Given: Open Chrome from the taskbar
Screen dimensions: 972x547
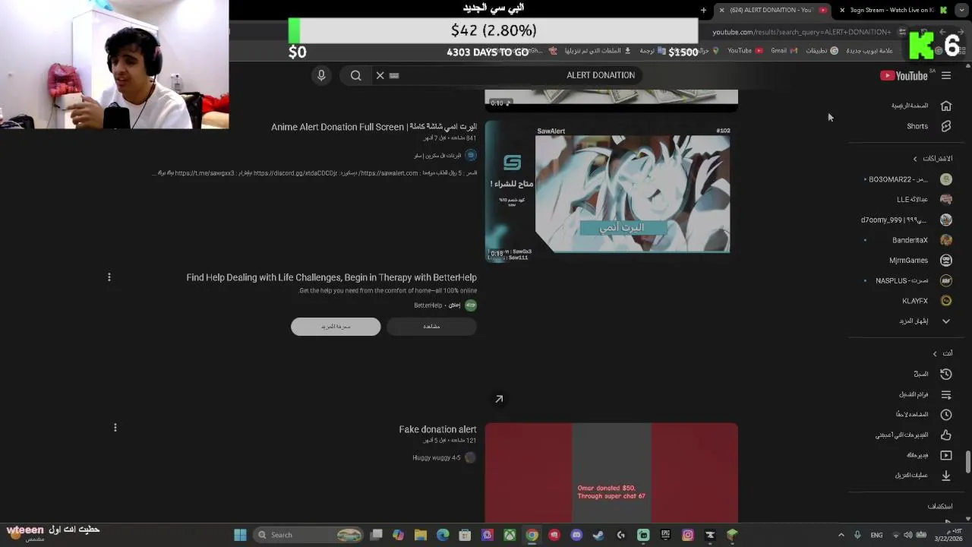Looking at the screenshot, I should coord(532,535).
